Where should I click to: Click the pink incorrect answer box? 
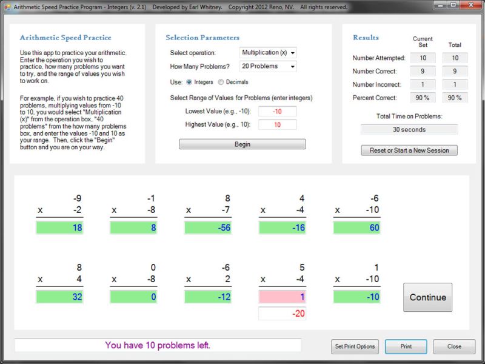[283, 297]
